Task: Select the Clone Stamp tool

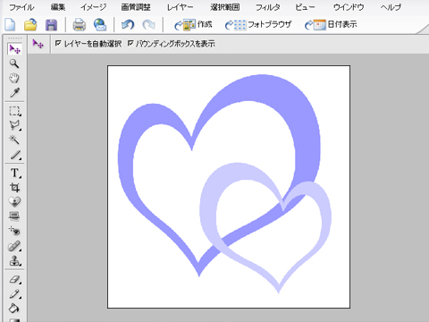Action: click(14, 260)
